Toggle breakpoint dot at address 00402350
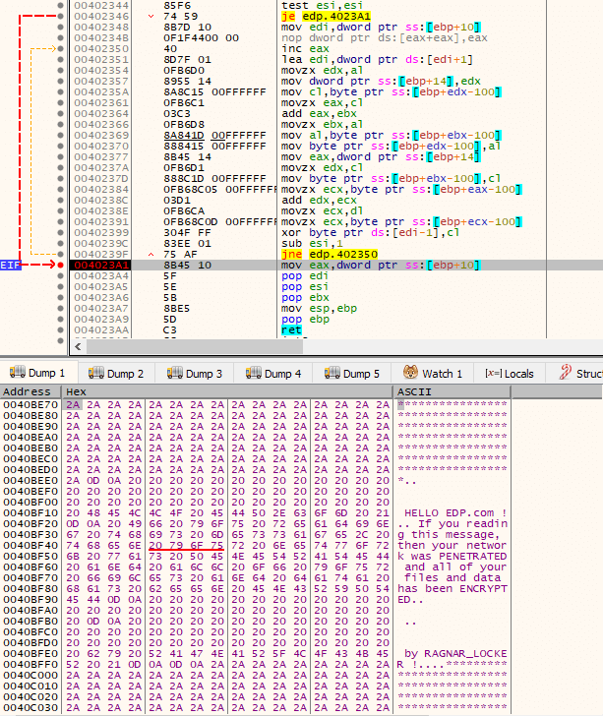 coord(60,48)
